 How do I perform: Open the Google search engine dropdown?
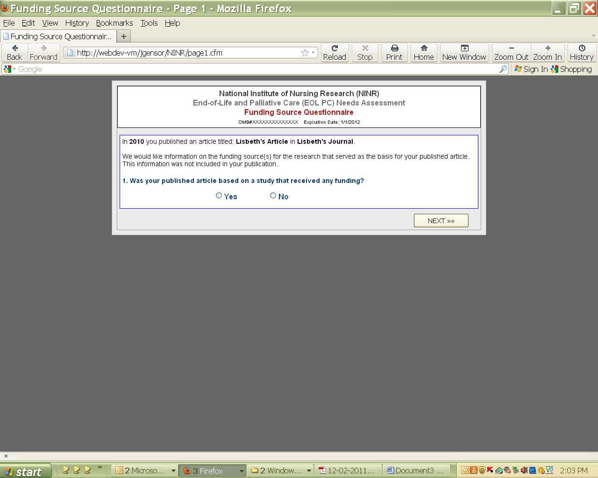click(x=9, y=69)
